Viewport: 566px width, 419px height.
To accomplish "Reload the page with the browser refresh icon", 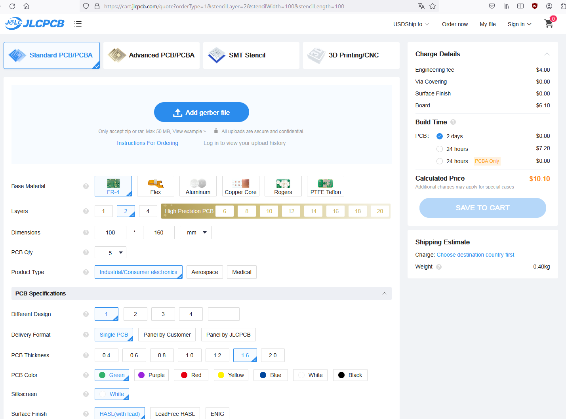I will (x=12, y=6).
